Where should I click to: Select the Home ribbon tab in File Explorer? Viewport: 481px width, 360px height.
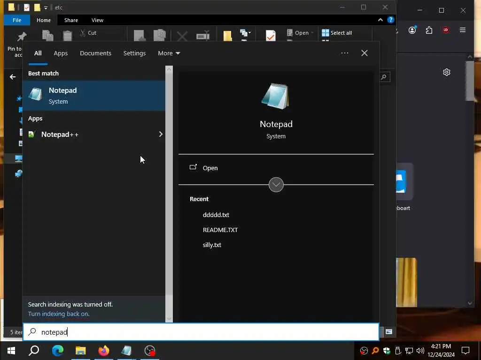pyautogui.click(x=44, y=20)
